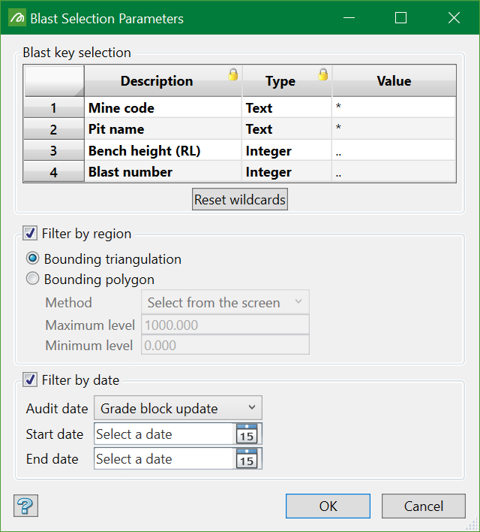
Task: Click the End date input field
Action: [x=164, y=458]
